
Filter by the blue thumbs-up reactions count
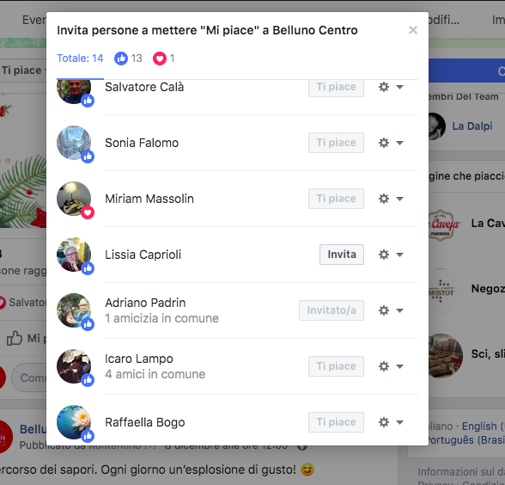coord(128,58)
